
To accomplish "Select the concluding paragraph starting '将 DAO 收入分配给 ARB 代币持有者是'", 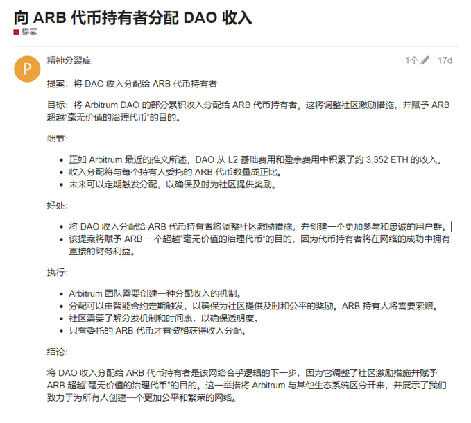I will [x=247, y=385].
